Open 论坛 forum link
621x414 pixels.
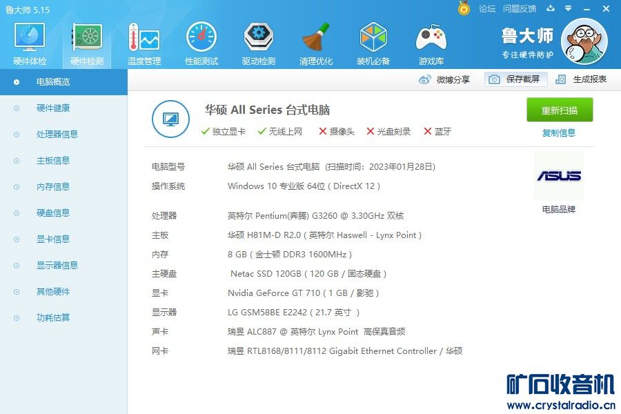[486, 9]
